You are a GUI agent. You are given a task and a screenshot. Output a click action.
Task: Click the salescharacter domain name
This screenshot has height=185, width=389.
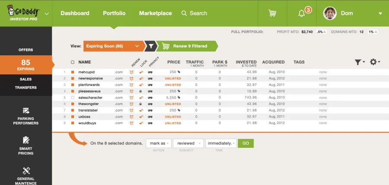[x=90, y=98]
